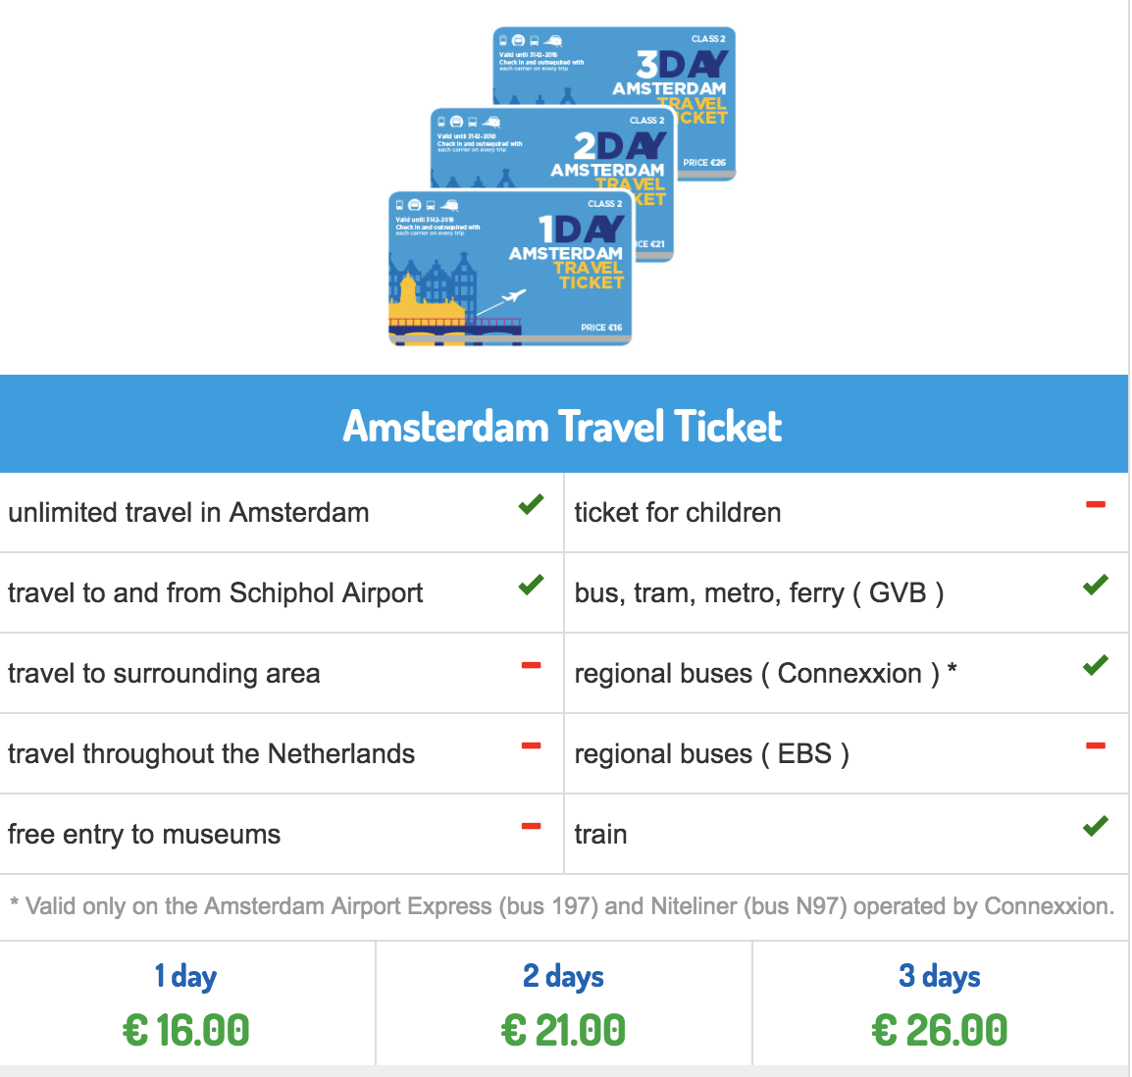Screen dimensions: 1132x1077
Task: Click the Connexxion footnote about bus 197
Action: click(563, 906)
